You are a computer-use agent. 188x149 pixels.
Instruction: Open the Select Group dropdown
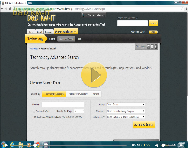(x=126, y=104)
